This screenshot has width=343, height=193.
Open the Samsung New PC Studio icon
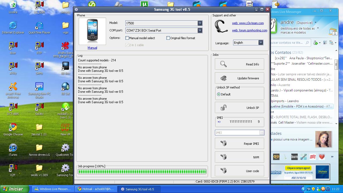(x=39, y=90)
